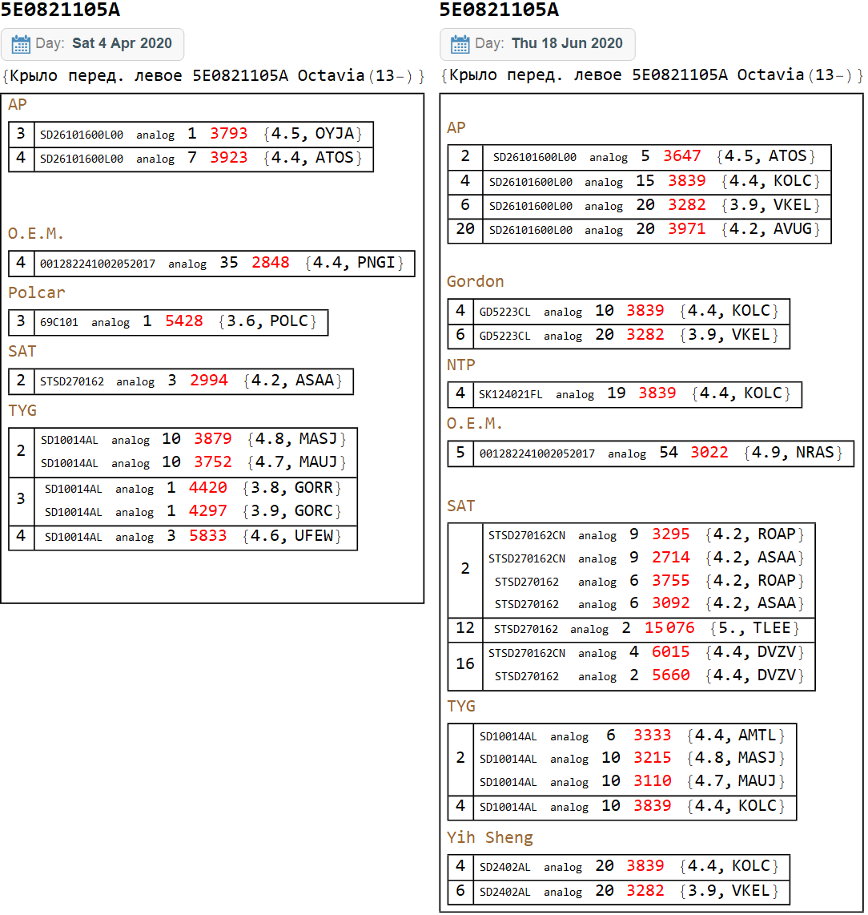This screenshot has height=915, width=868.
Task: Select the 5E0821105A heading above the April panel
Action: click(x=60, y=10)
